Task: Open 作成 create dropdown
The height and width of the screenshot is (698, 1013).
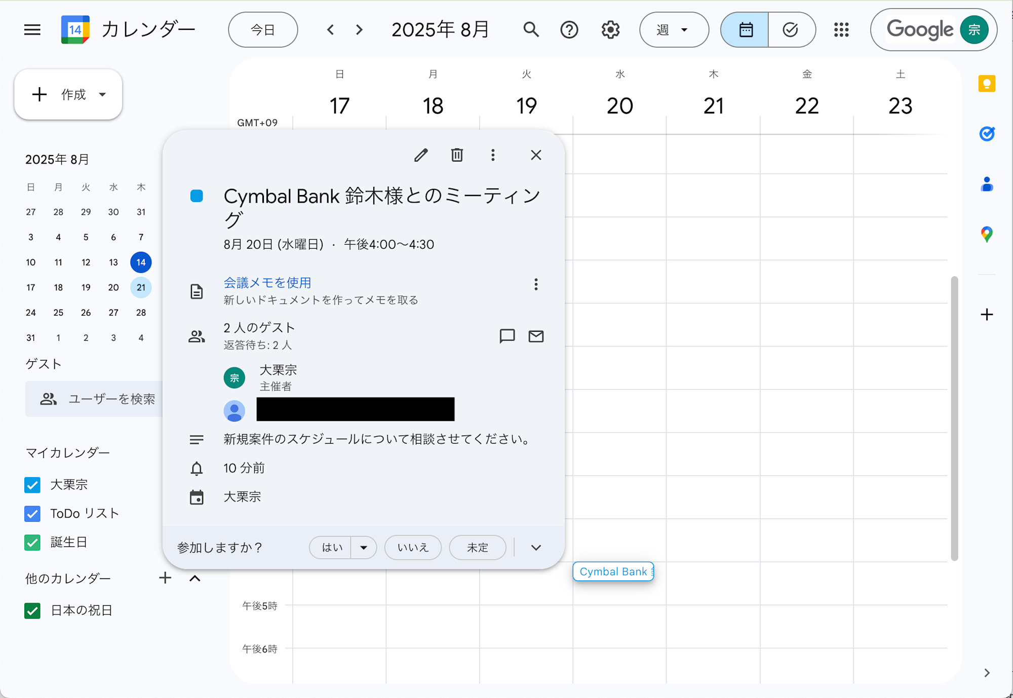Action: point(103,94)
